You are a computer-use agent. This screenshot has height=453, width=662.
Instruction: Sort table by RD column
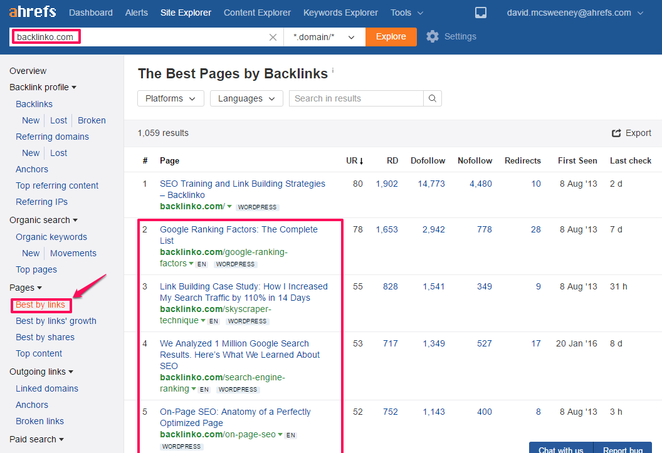(x=392, y=160)
